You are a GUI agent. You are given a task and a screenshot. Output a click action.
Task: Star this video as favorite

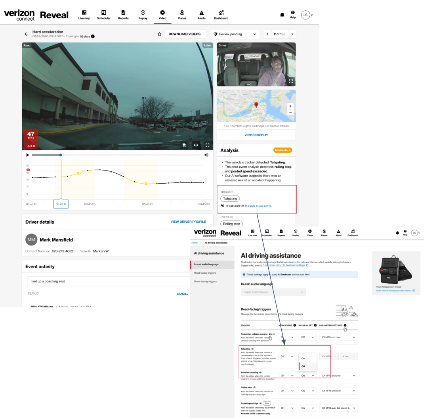(x=159, y=34)
